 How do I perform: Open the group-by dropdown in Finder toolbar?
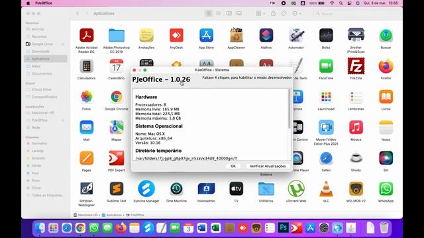[x=260, y=13]
